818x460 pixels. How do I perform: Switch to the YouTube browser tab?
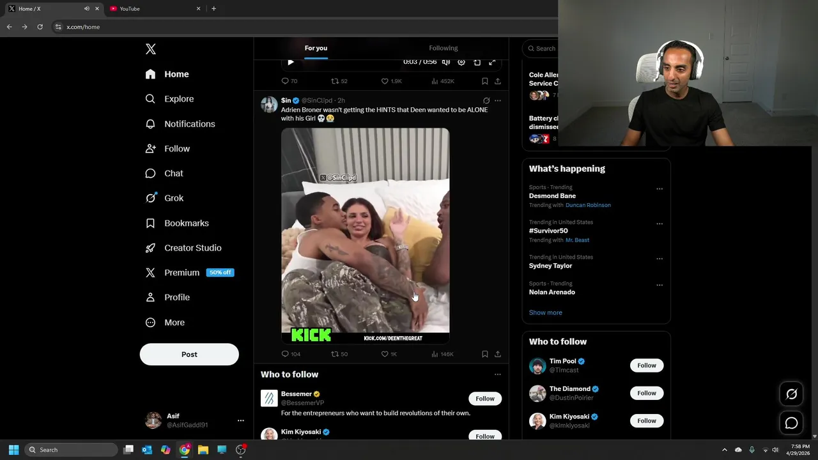155,8
